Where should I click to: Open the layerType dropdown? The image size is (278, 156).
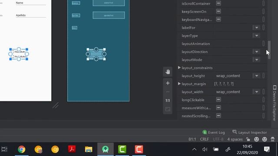pos(257,36)
